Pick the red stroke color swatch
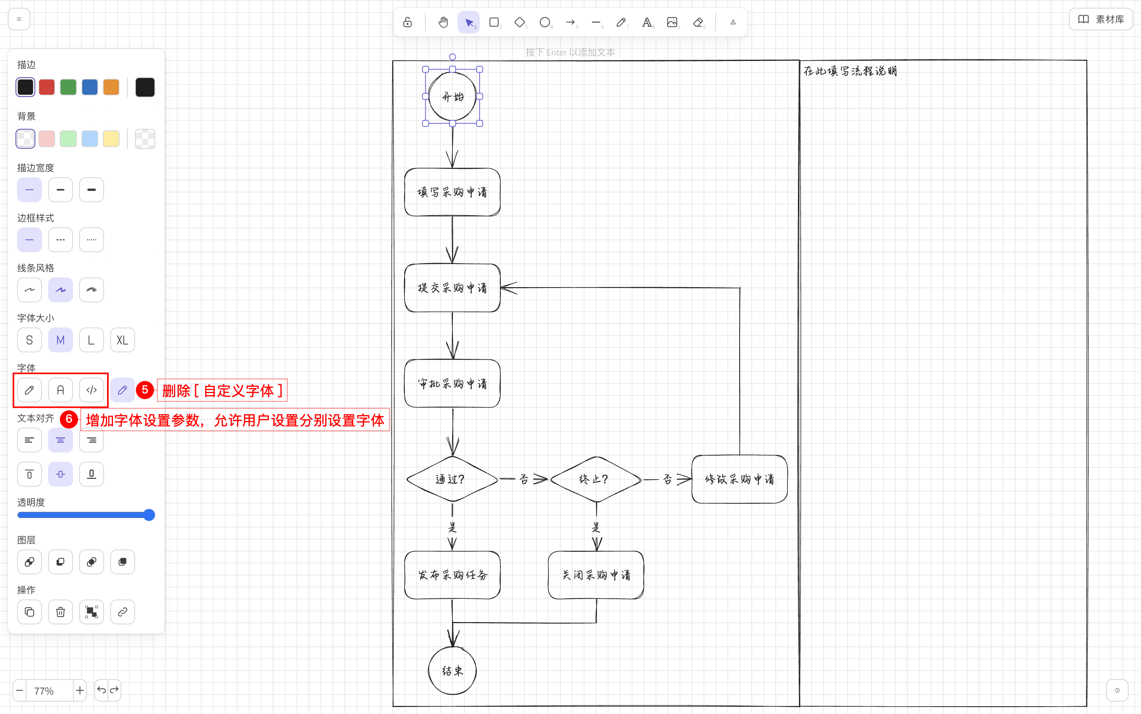This screenshot has height=714, width=1141. [x=47, y=87]
